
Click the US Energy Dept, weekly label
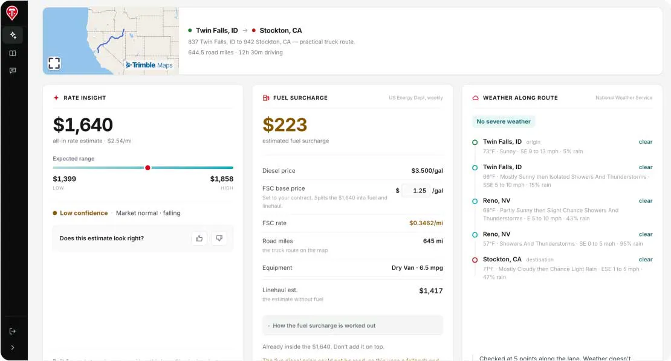415,98
